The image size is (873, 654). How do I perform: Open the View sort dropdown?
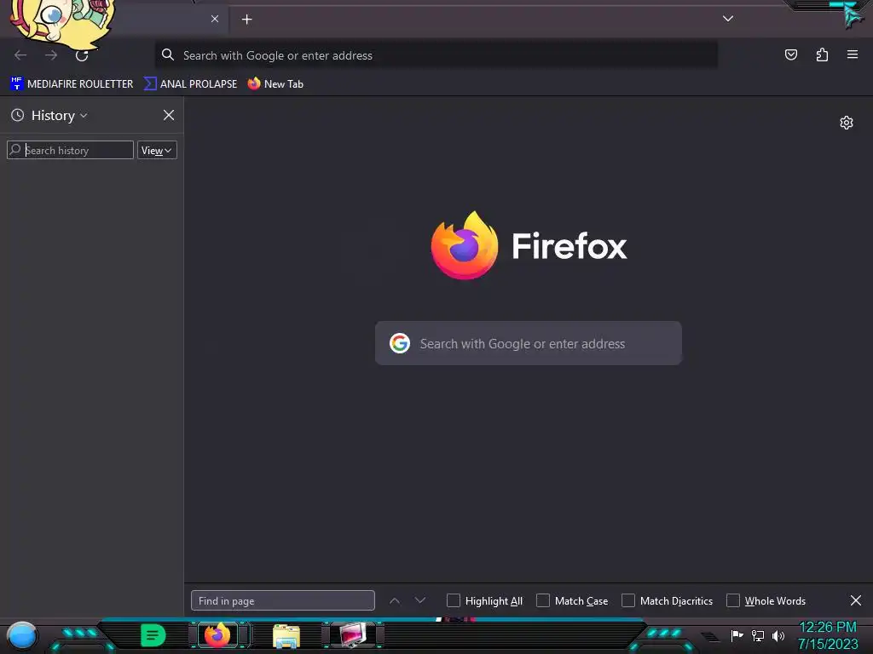pyautogui.click(x=157, y=150)
